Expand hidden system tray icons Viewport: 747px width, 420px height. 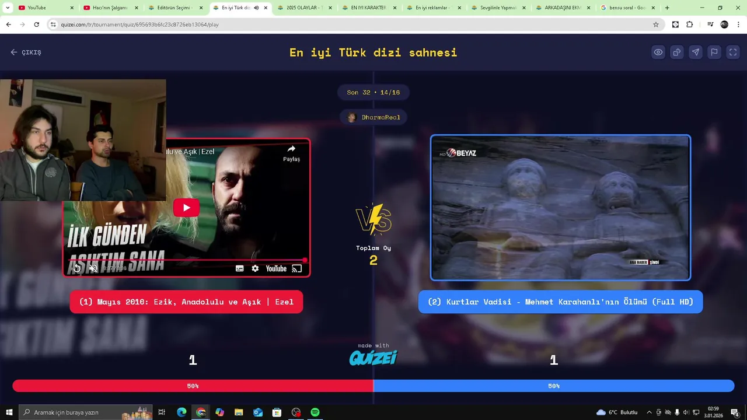coord(650,412)
